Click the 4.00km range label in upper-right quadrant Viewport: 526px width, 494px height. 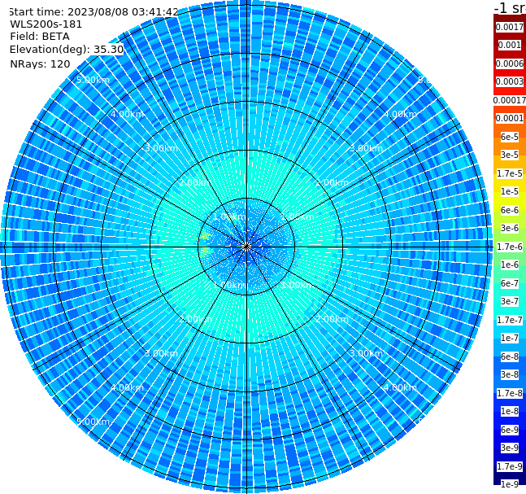(400, 114)
